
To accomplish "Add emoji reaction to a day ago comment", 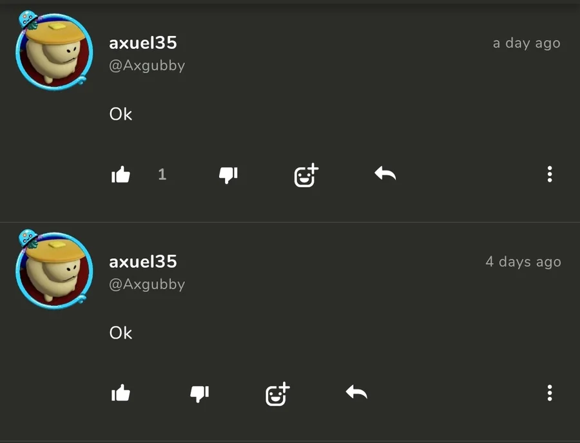I will click(x=306, y=174).
